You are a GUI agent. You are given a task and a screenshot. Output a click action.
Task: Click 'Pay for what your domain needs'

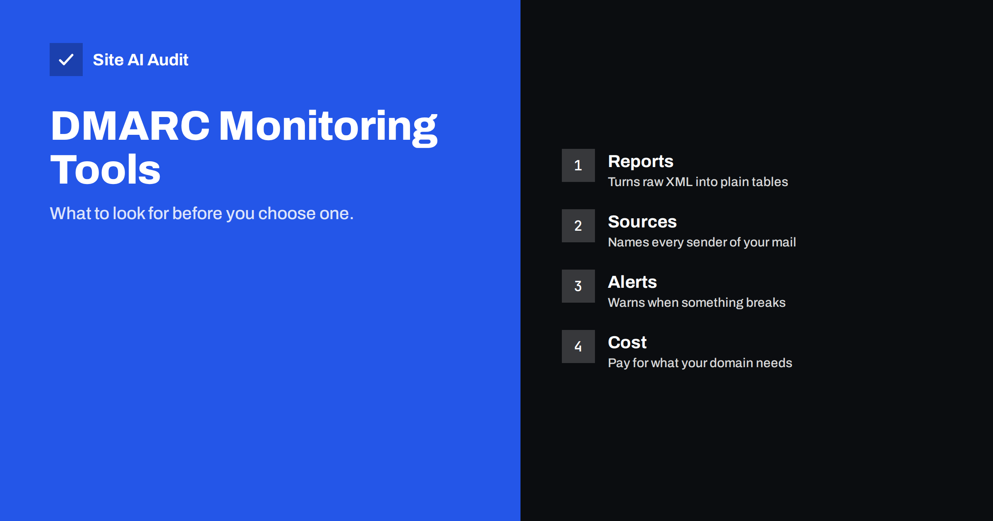click(700, 363)
